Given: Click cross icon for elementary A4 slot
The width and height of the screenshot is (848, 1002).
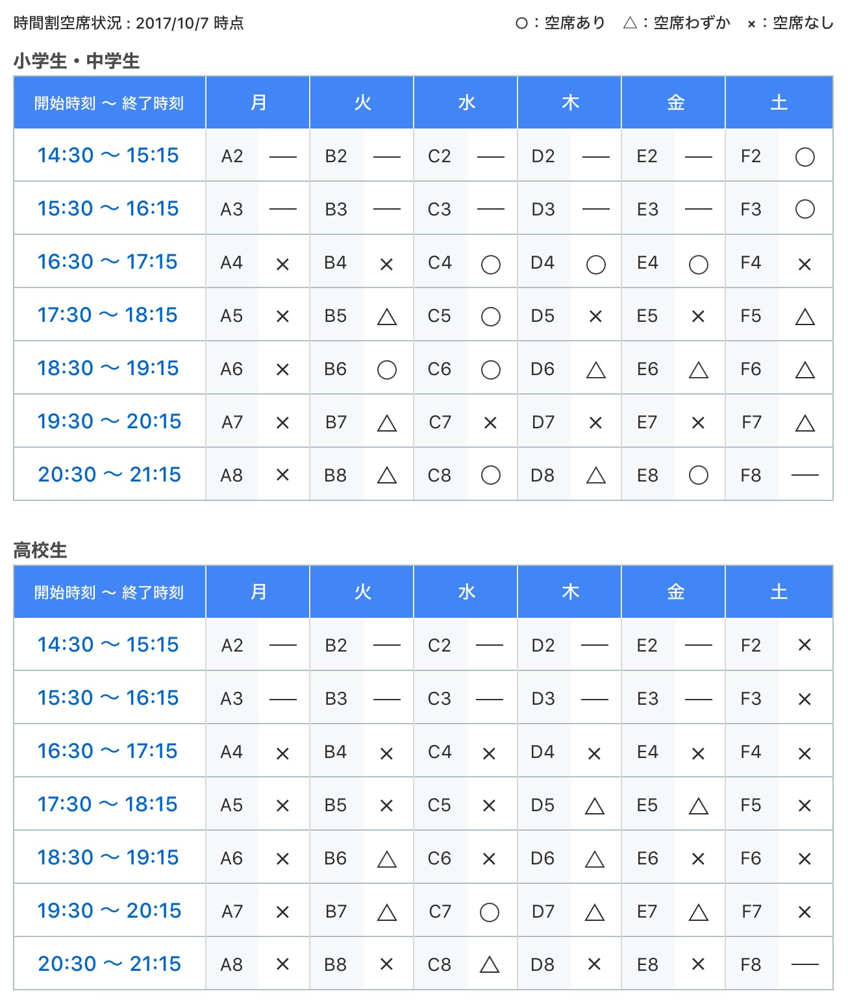Looking at the screenshot, I should point(282,264).
